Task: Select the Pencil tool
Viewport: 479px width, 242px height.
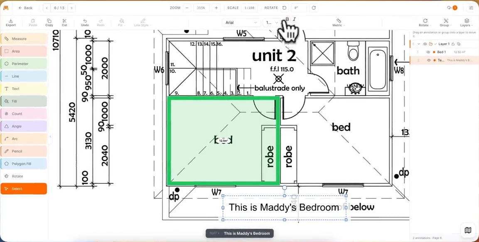Action: point(24,151)
